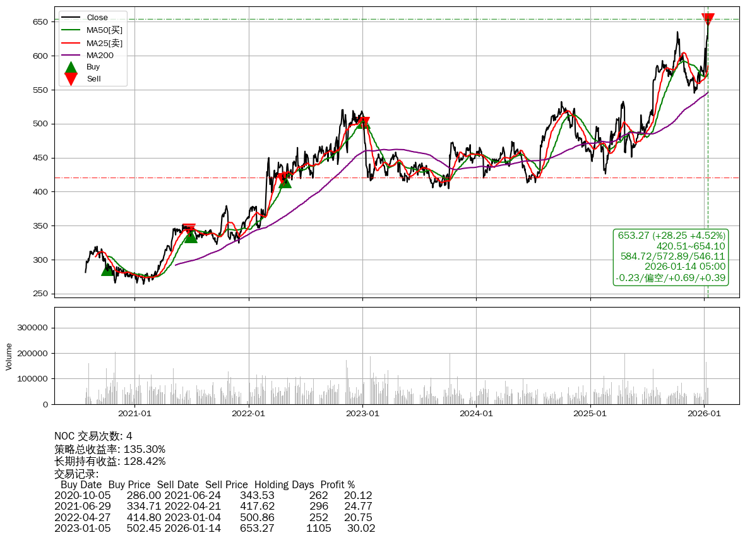
Task: Click the Volume axis label
Action: (x=9, y=356)
